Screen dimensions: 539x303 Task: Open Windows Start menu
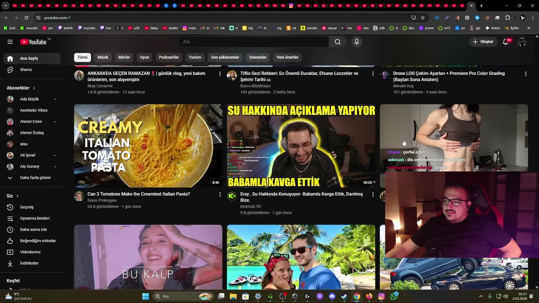pos(145,296)
